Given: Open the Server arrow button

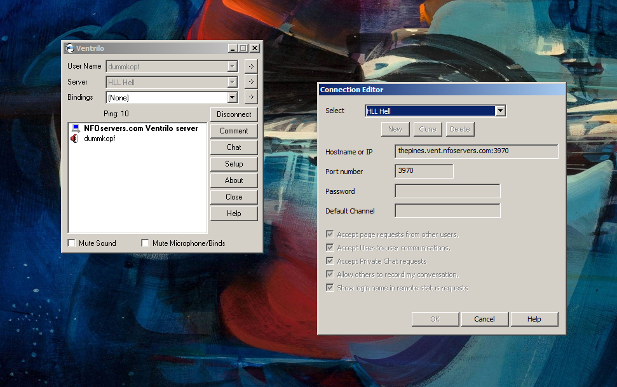Looking at the screenshot, I should (x=251, y=81).
